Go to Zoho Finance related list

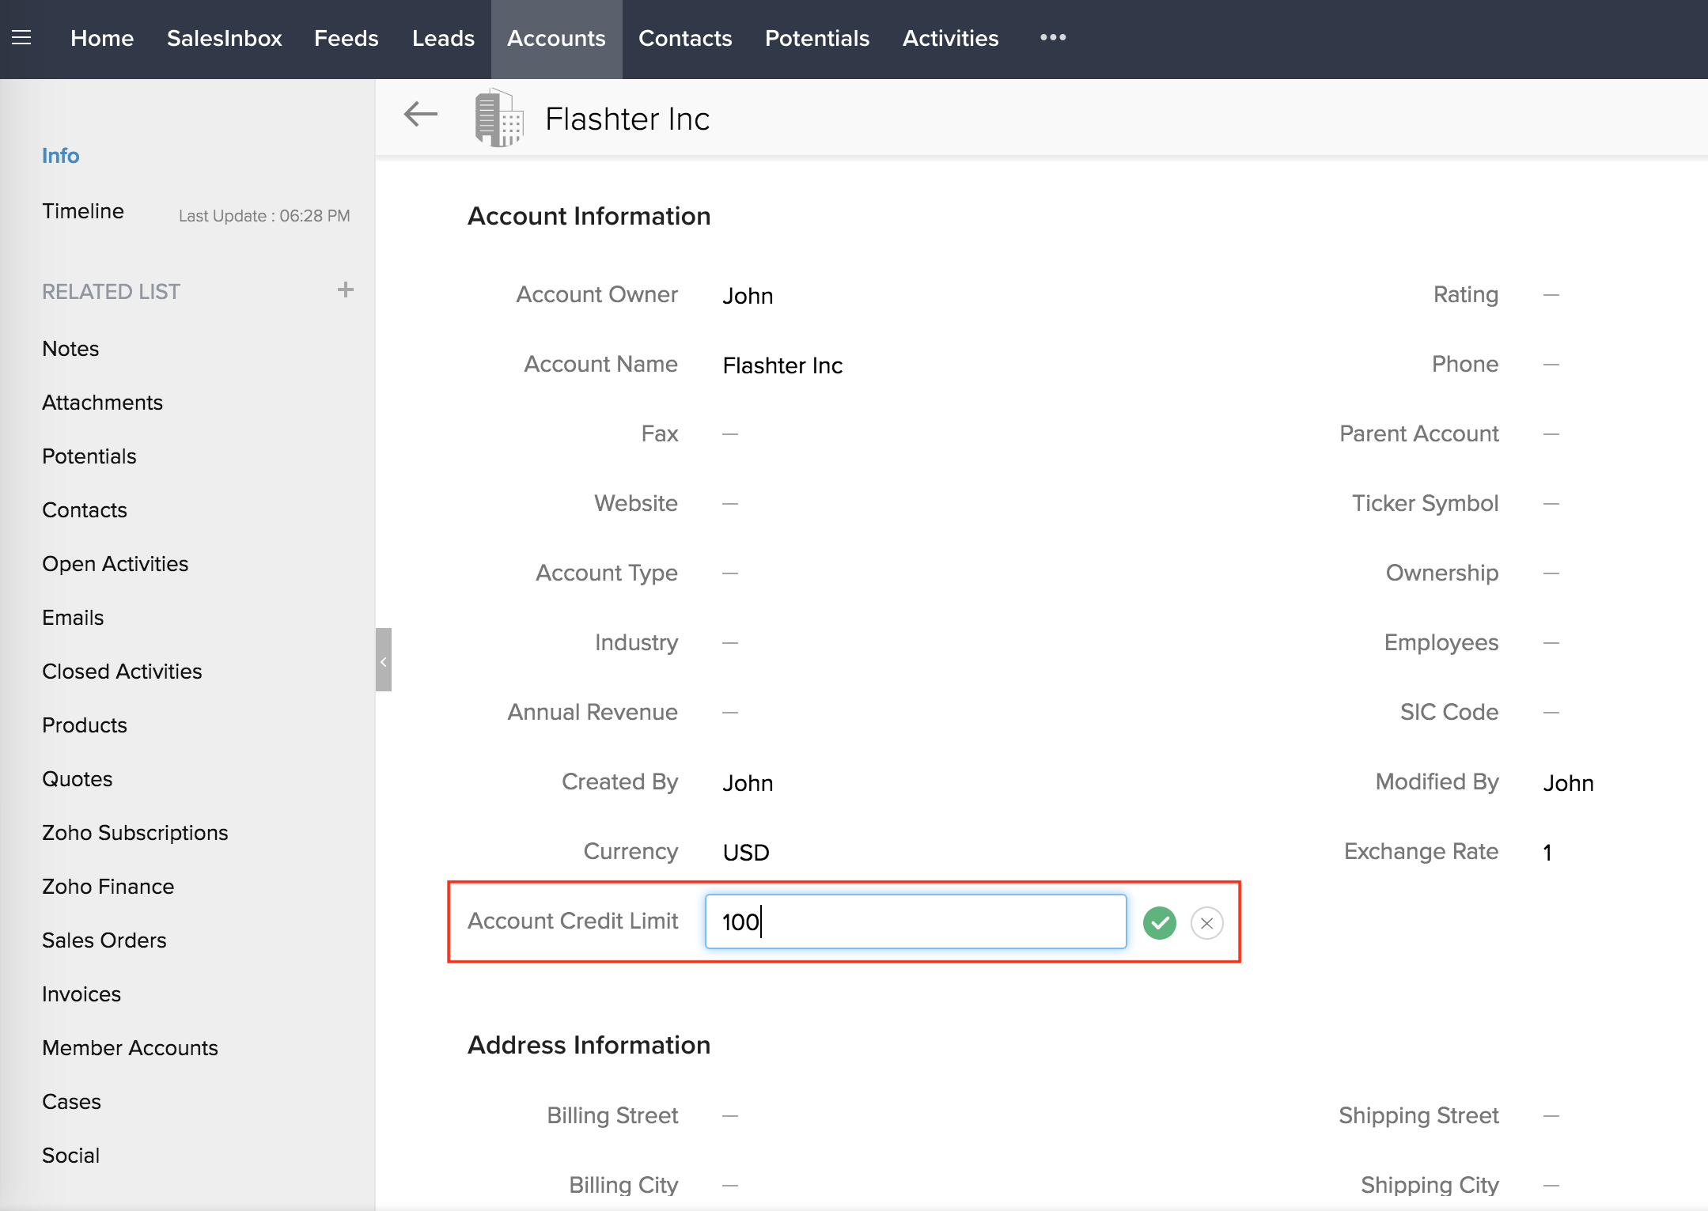click(108, 887)
